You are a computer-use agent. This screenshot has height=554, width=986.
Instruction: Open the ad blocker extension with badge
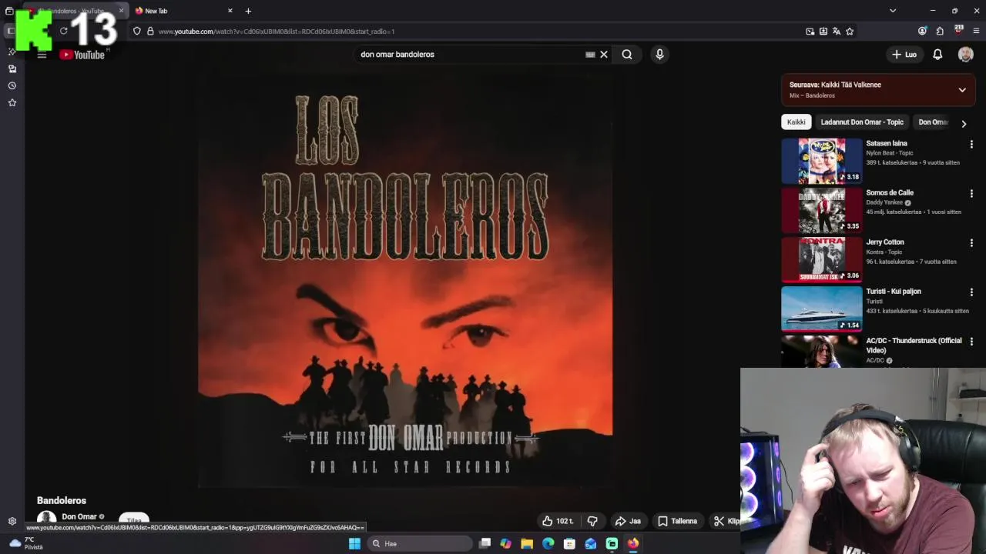point(958,31)
